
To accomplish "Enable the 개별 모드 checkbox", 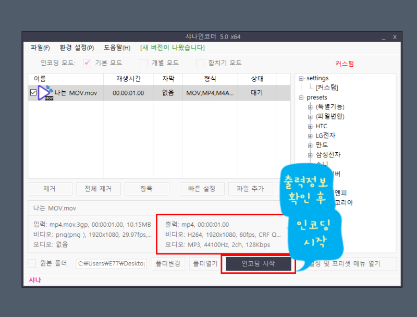I will 144,63.
